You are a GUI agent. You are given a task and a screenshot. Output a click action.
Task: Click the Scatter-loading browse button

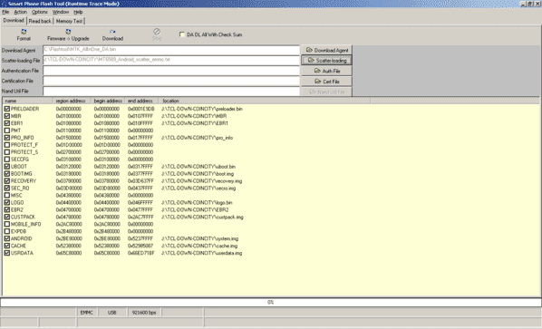pyautogui.click(x=327, y=61)
